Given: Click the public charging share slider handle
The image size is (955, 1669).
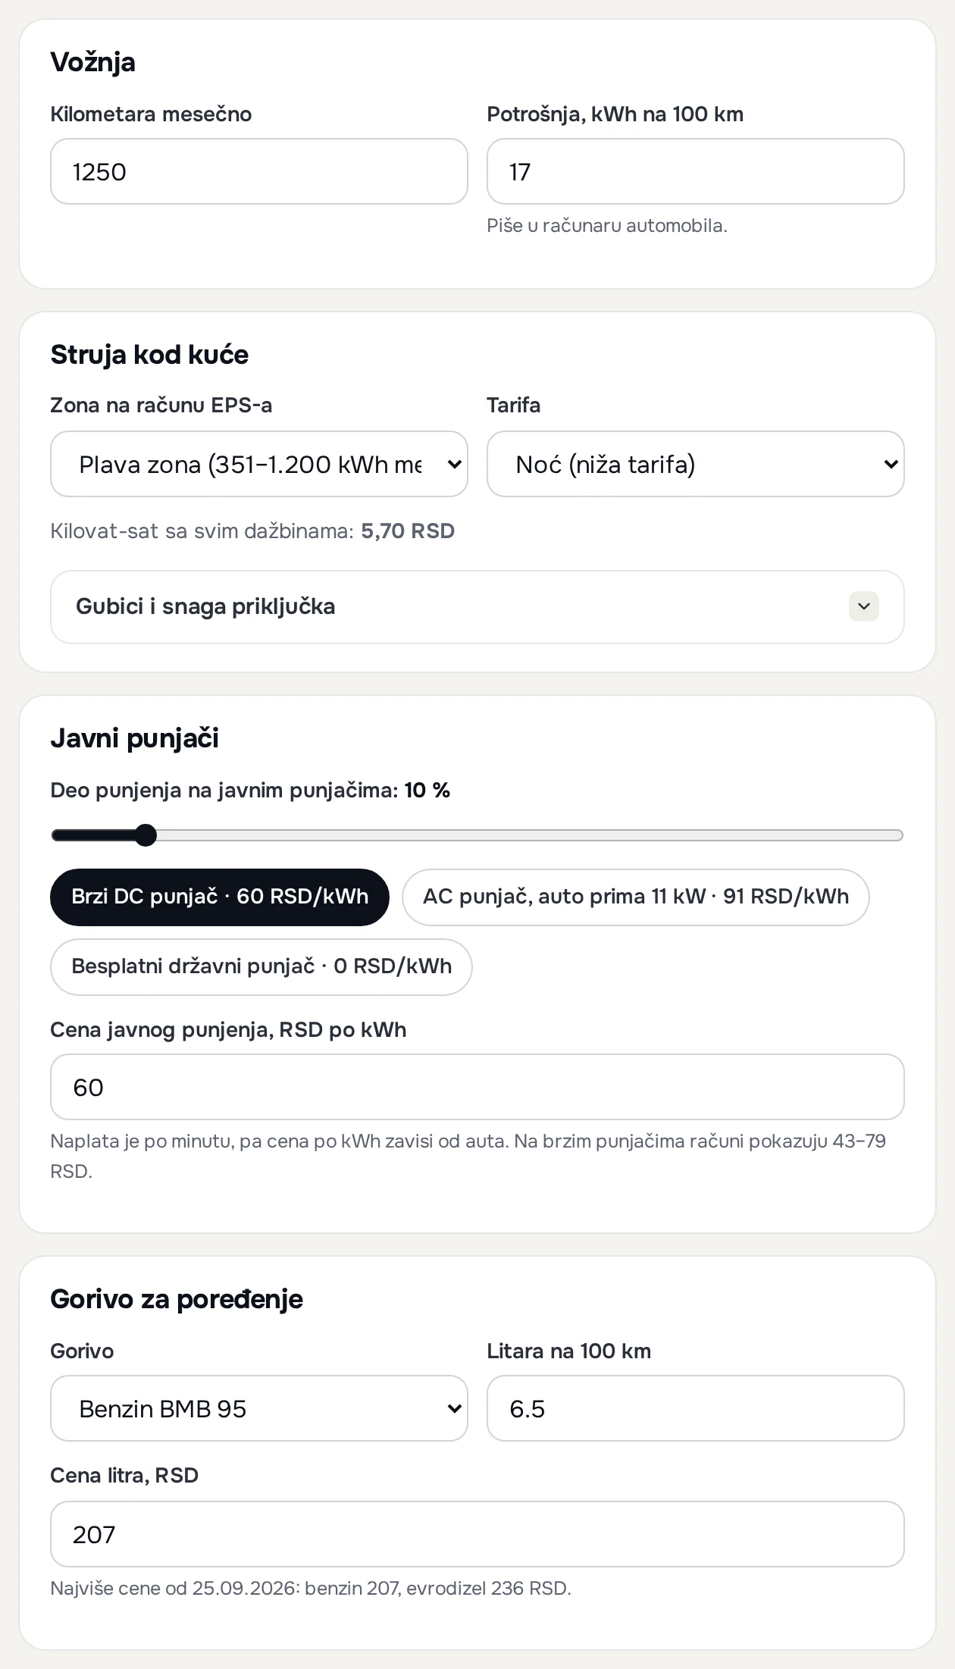Looking at the screenshot, I should [146, 835].
